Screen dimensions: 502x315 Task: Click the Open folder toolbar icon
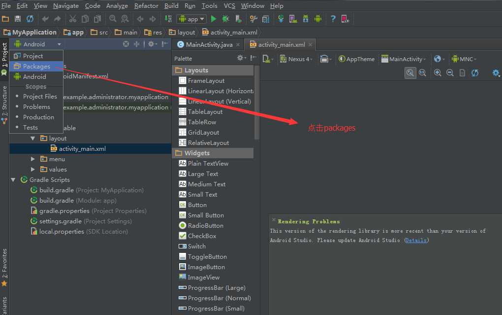pyautogui.click(x=5, y=19)
